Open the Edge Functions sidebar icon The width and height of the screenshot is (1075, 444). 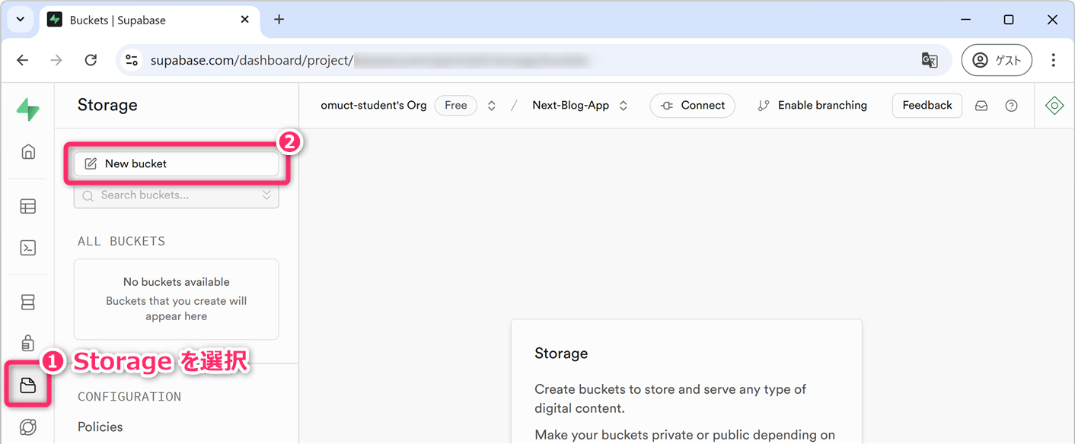pyautogui.click(x=28, y=427)
